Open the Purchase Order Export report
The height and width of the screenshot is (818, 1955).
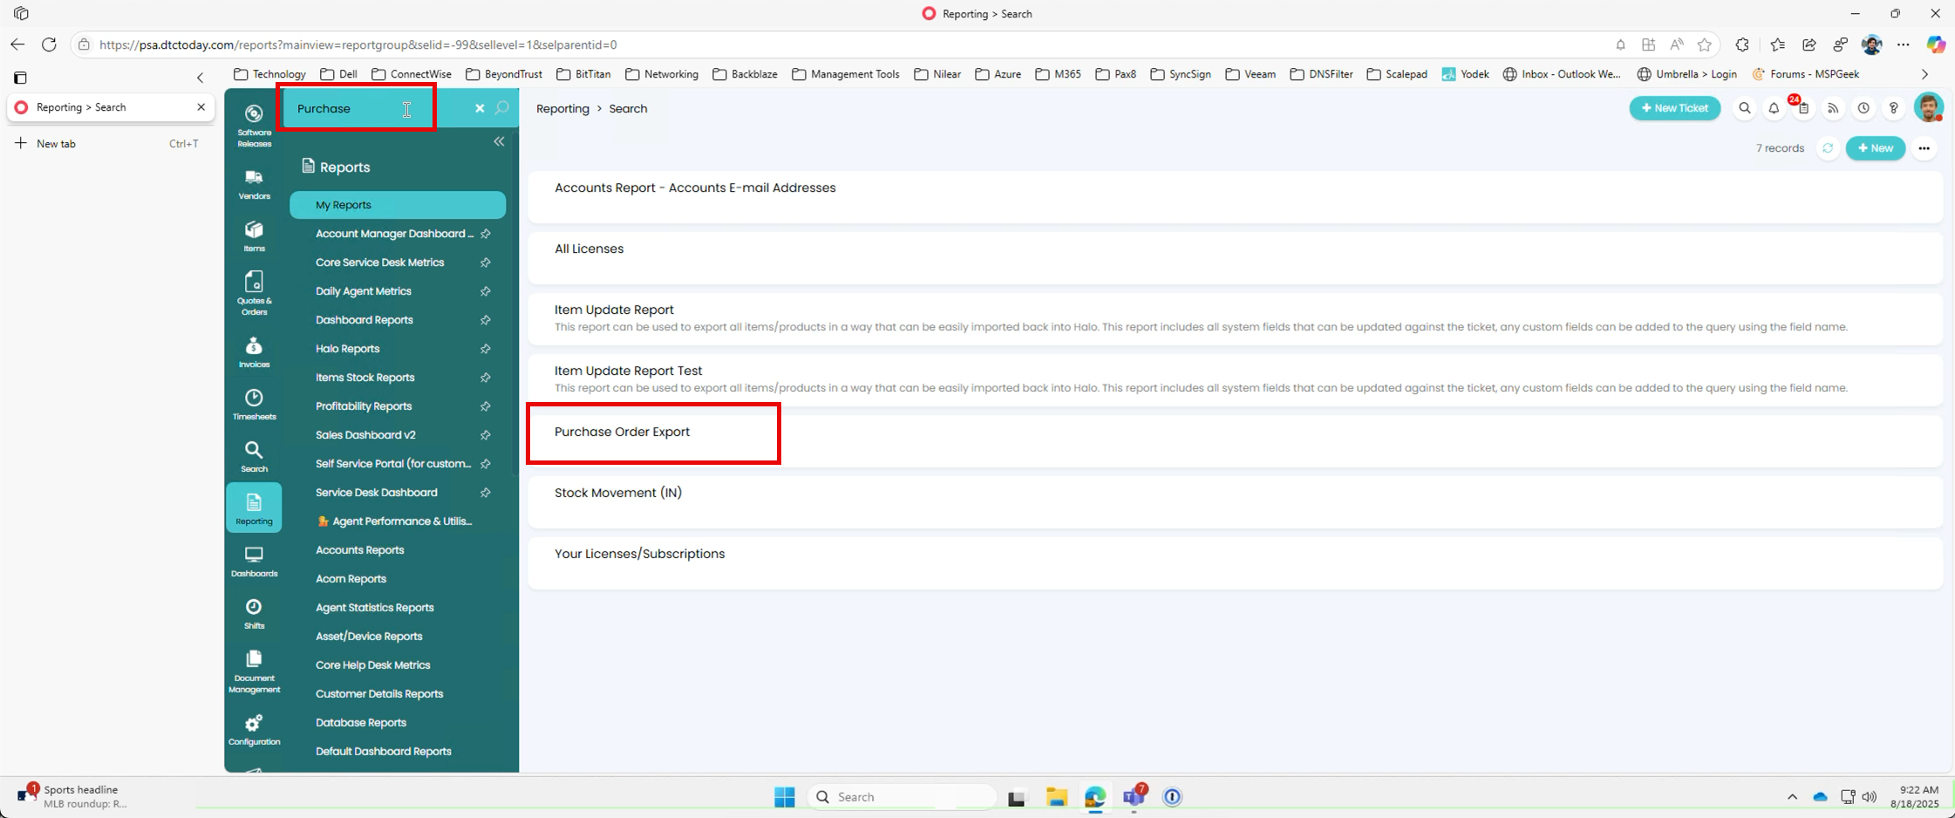point(622,432)
